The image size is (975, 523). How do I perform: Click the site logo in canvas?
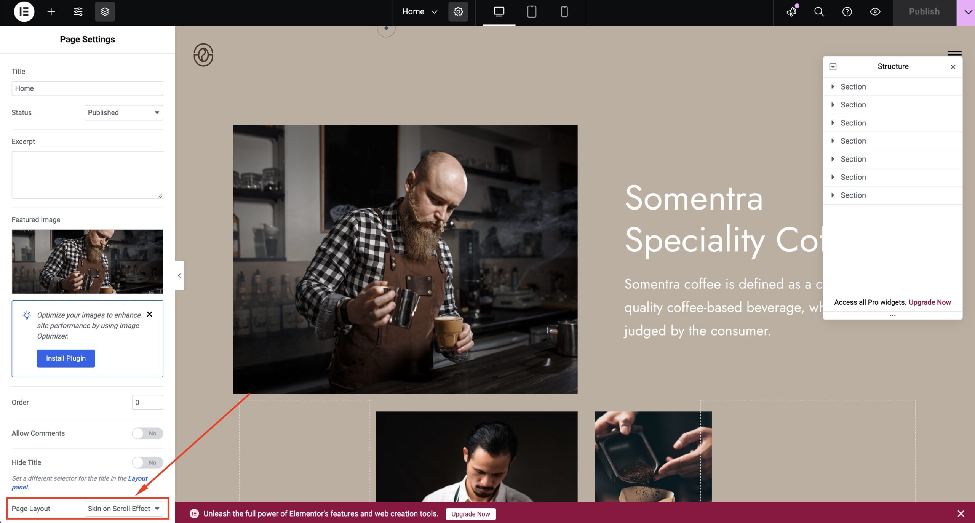[x=203, y=55]
